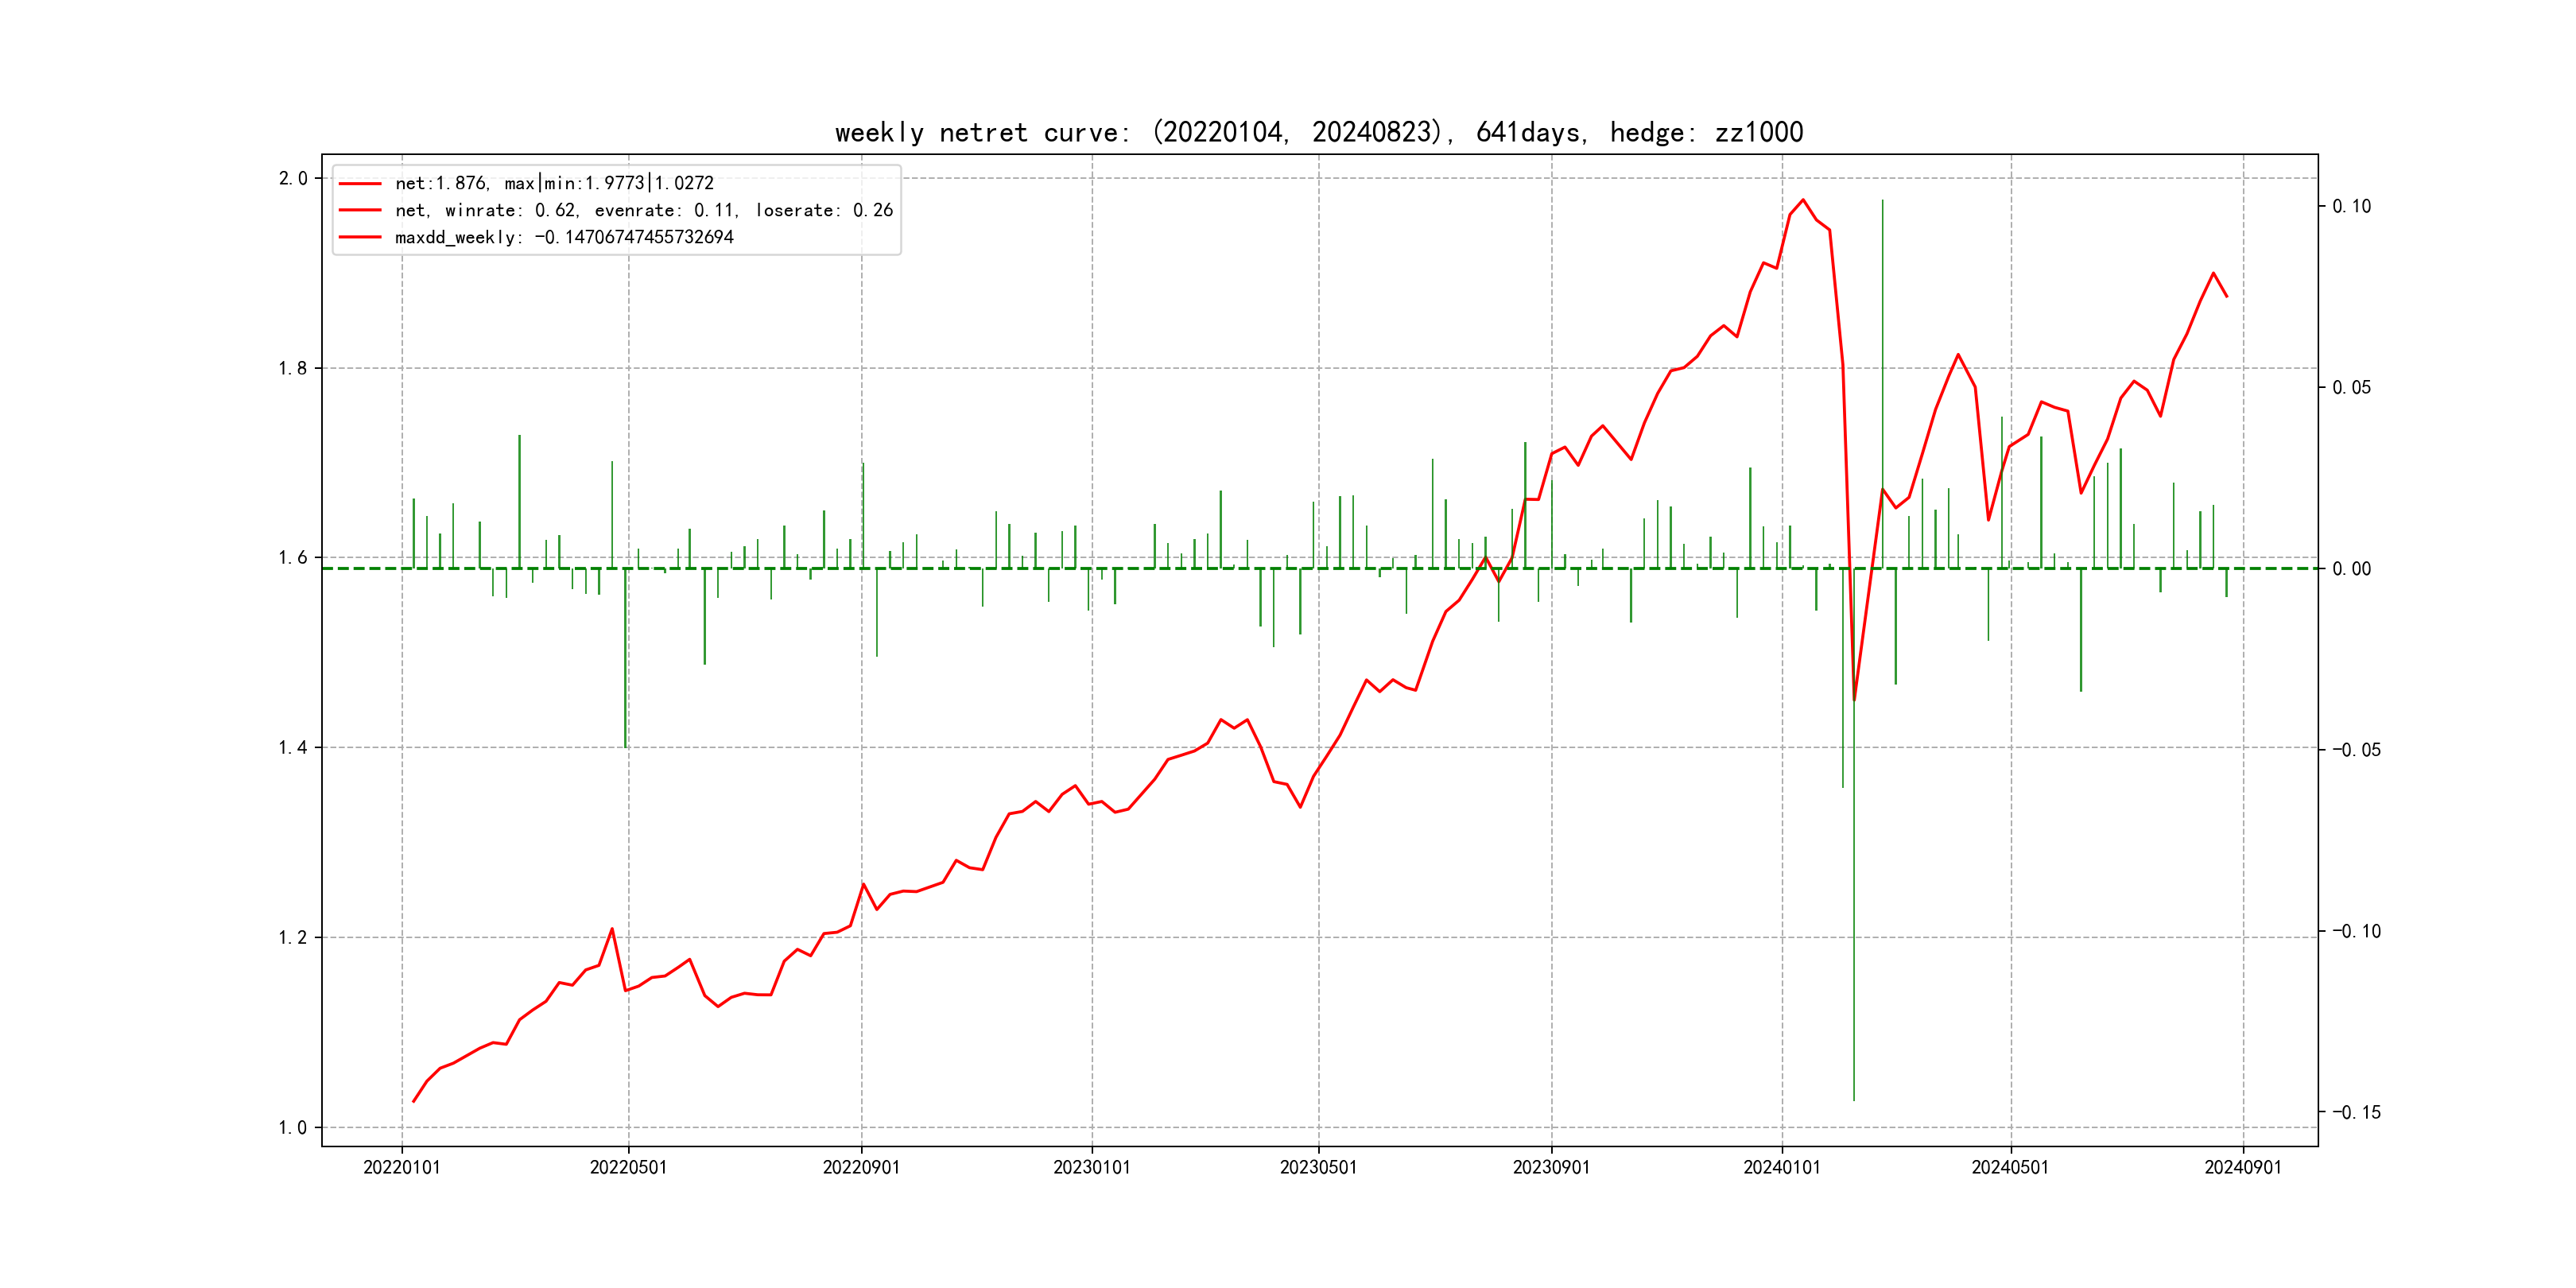
Task: Click the 2.0 left y-axis label
Action: tap(292, 178)
